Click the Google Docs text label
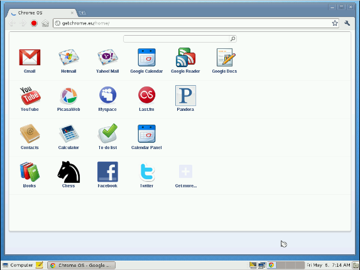 click(224, 71)
